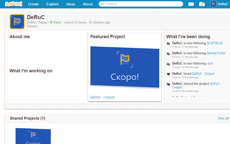Click the Scratch logo in the navbar
Image resolution: width=230 pixels, height=144 pixels.
tap(14, 4)
